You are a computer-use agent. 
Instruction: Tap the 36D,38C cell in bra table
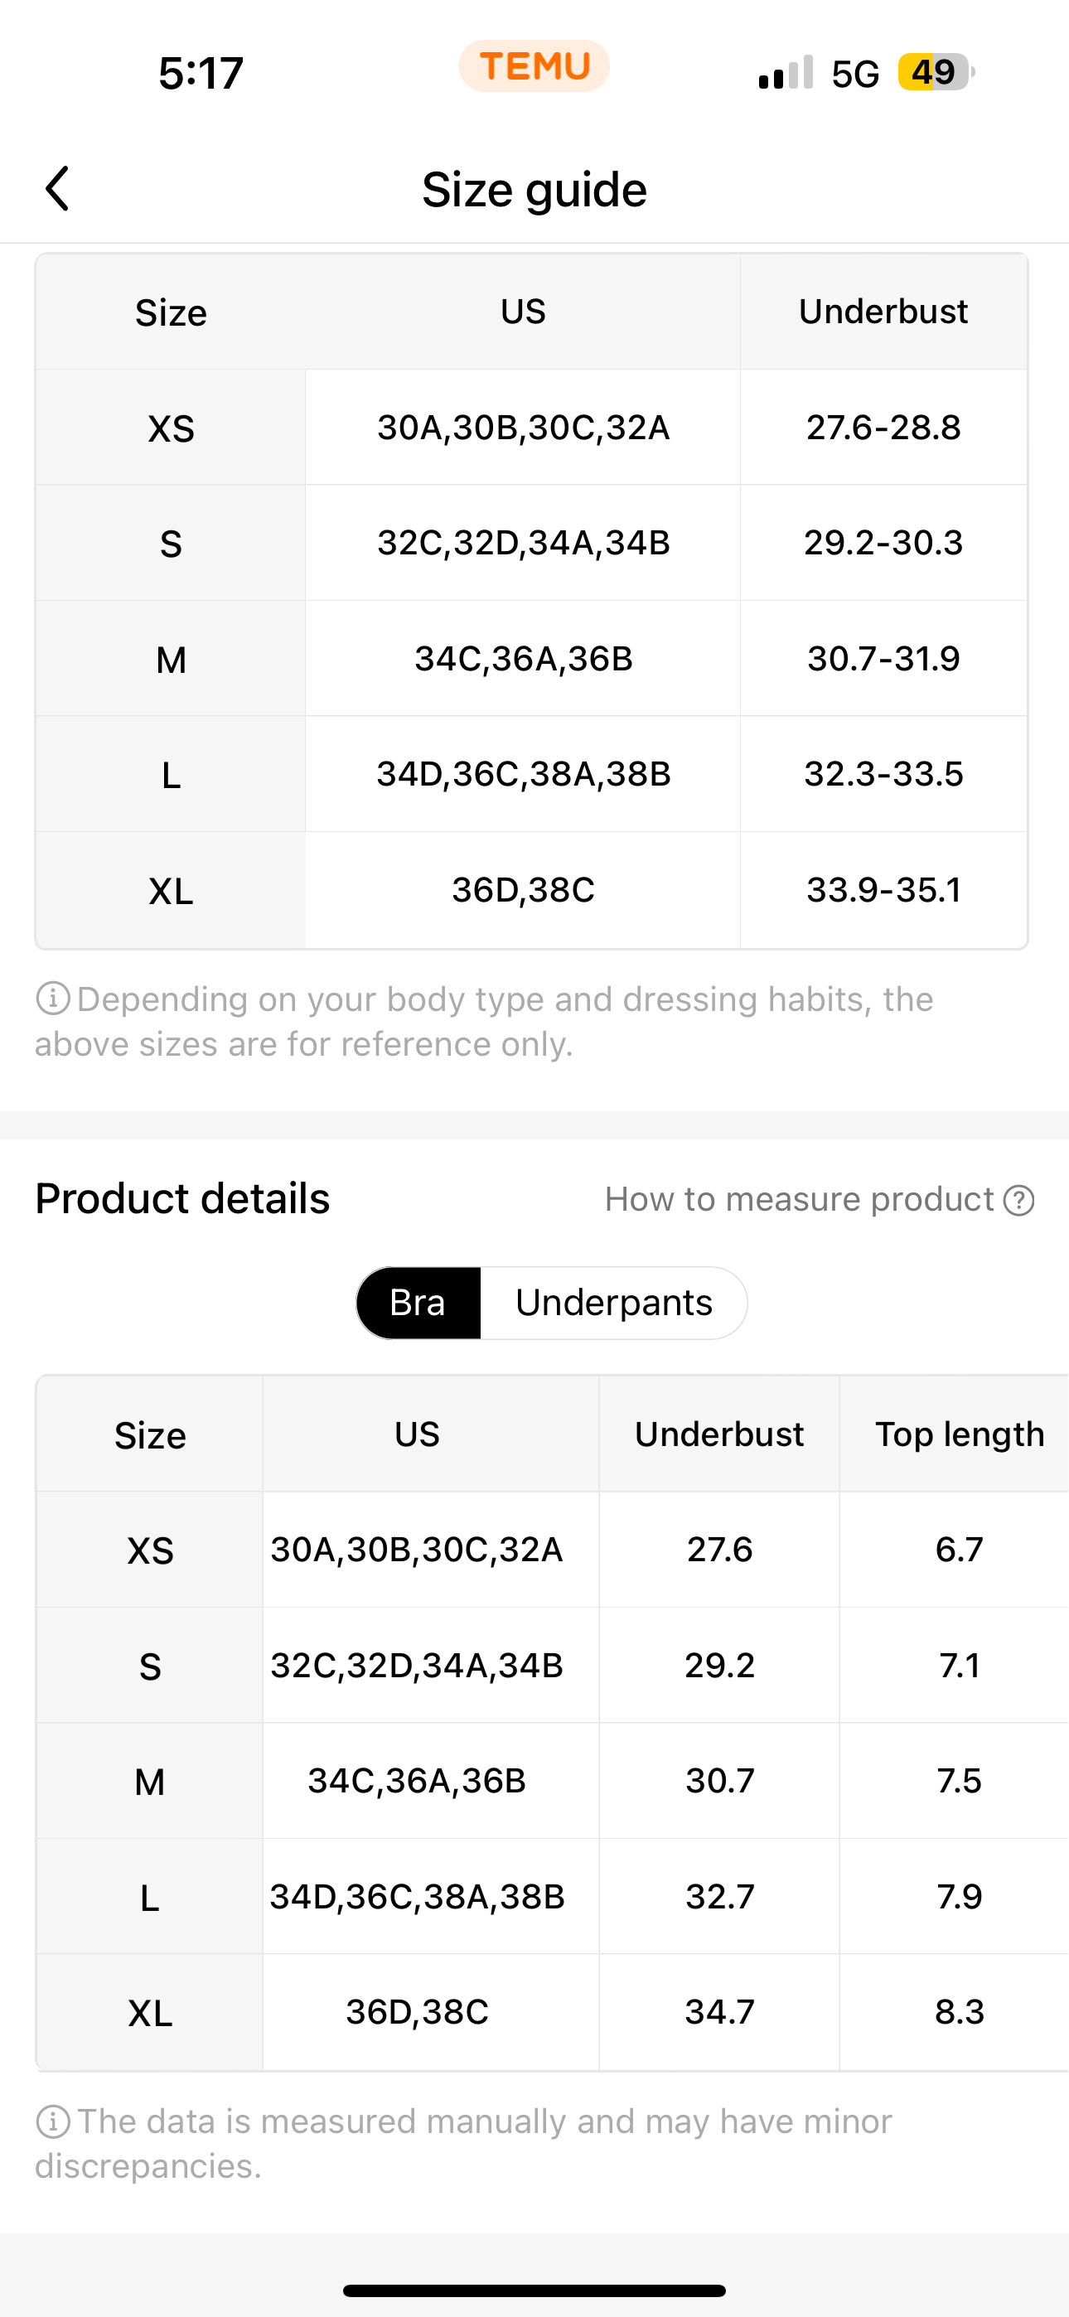(418, 2012)
